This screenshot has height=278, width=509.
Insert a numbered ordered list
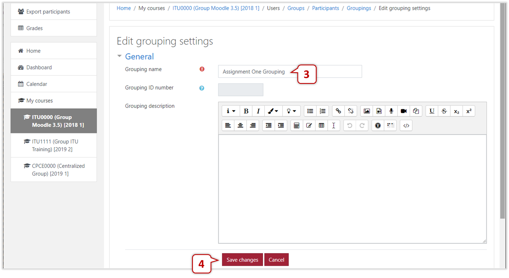(x=323, y=111)
